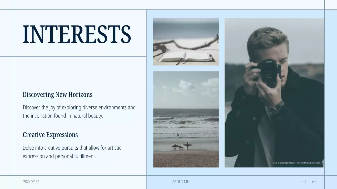Click the photographer with camera photo

point(274,93)
